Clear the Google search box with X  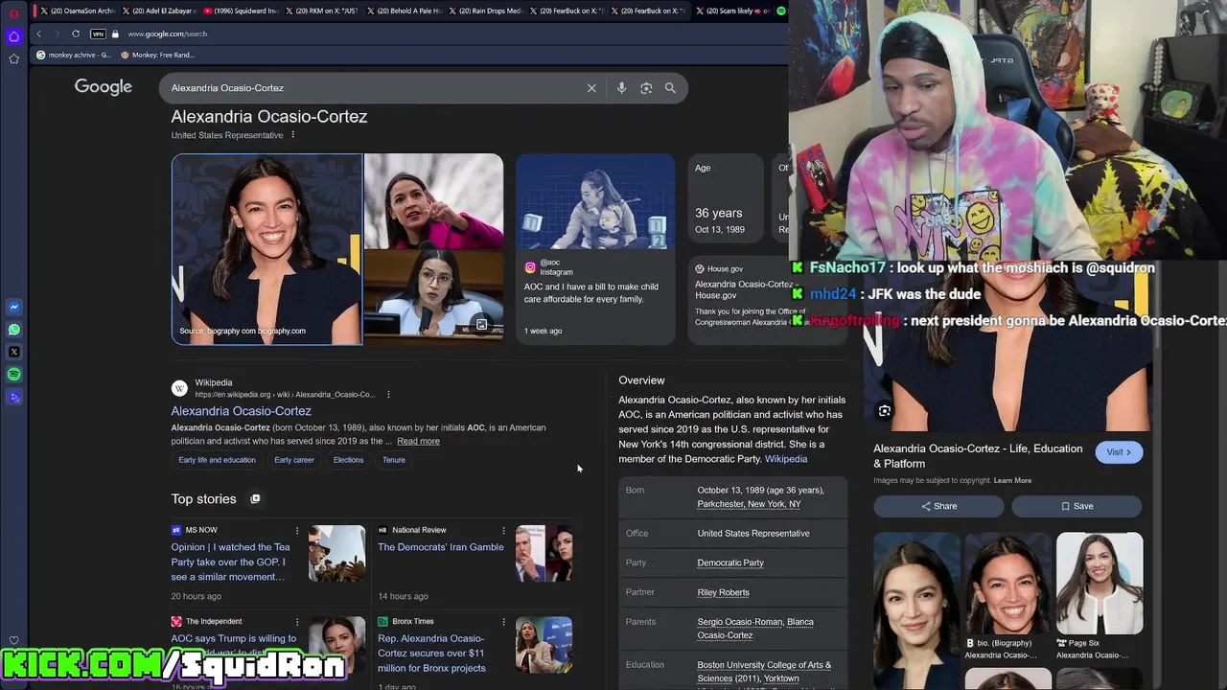pyautogui.click(x=591, y=88)
